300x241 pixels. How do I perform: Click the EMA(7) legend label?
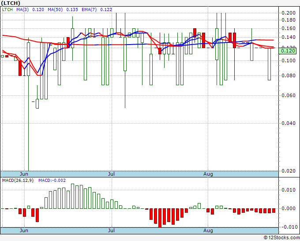click(89, 9)
